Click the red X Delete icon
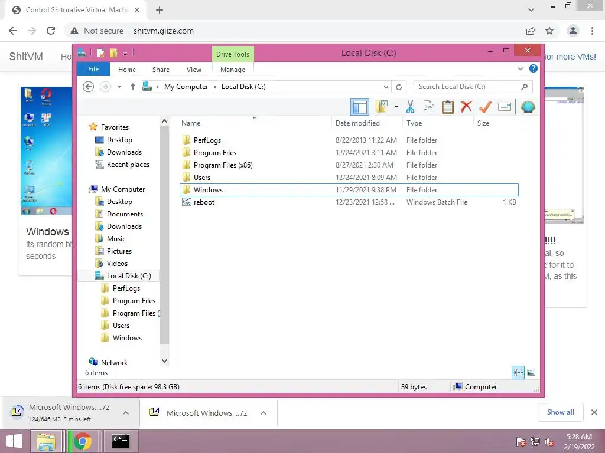This screenshot has height=453, width=605. tap(466, 107)
